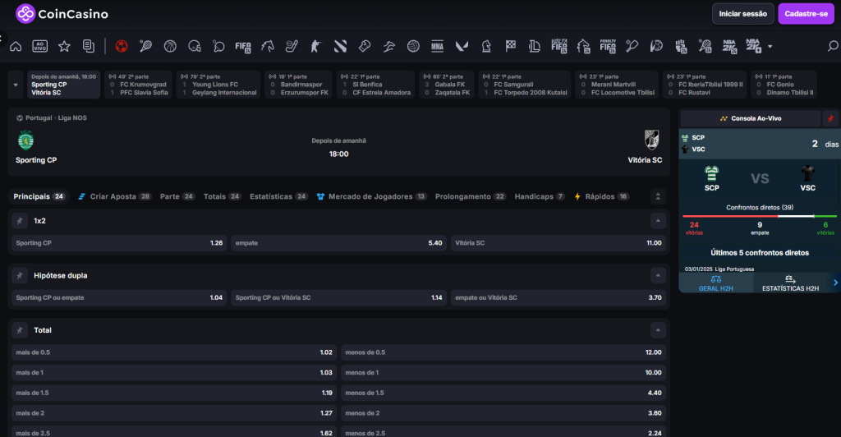Select the GERAL H2H tab

click(715, 283)
